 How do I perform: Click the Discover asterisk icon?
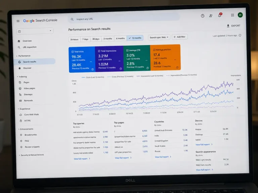click(19, 68)
